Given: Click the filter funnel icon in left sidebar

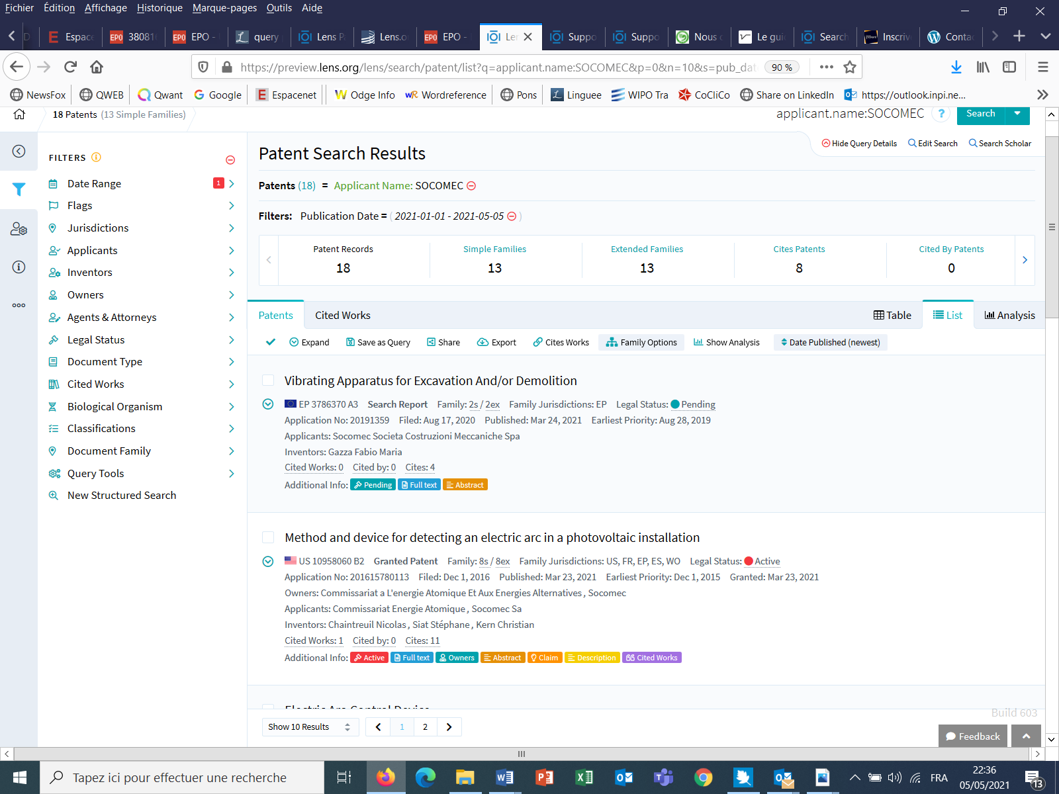Looking at the screenshot, I should point(19,189).
